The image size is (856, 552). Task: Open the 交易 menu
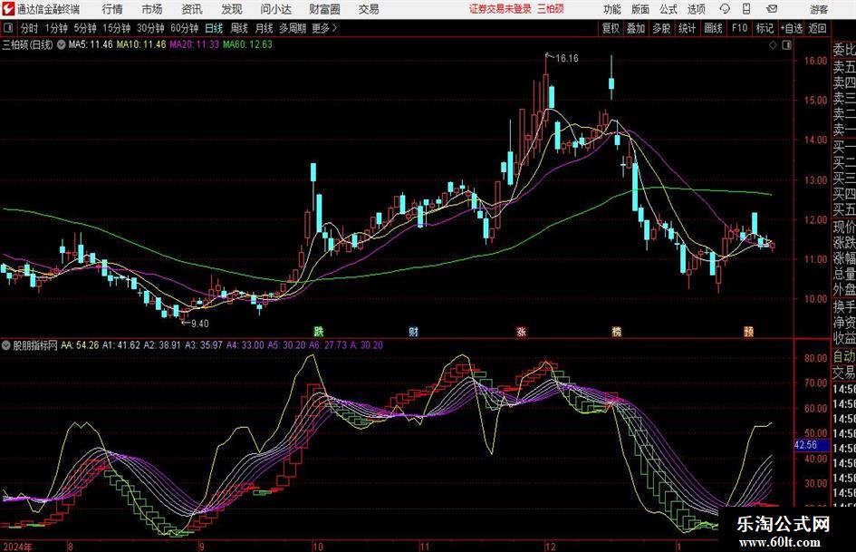point(369,9)
